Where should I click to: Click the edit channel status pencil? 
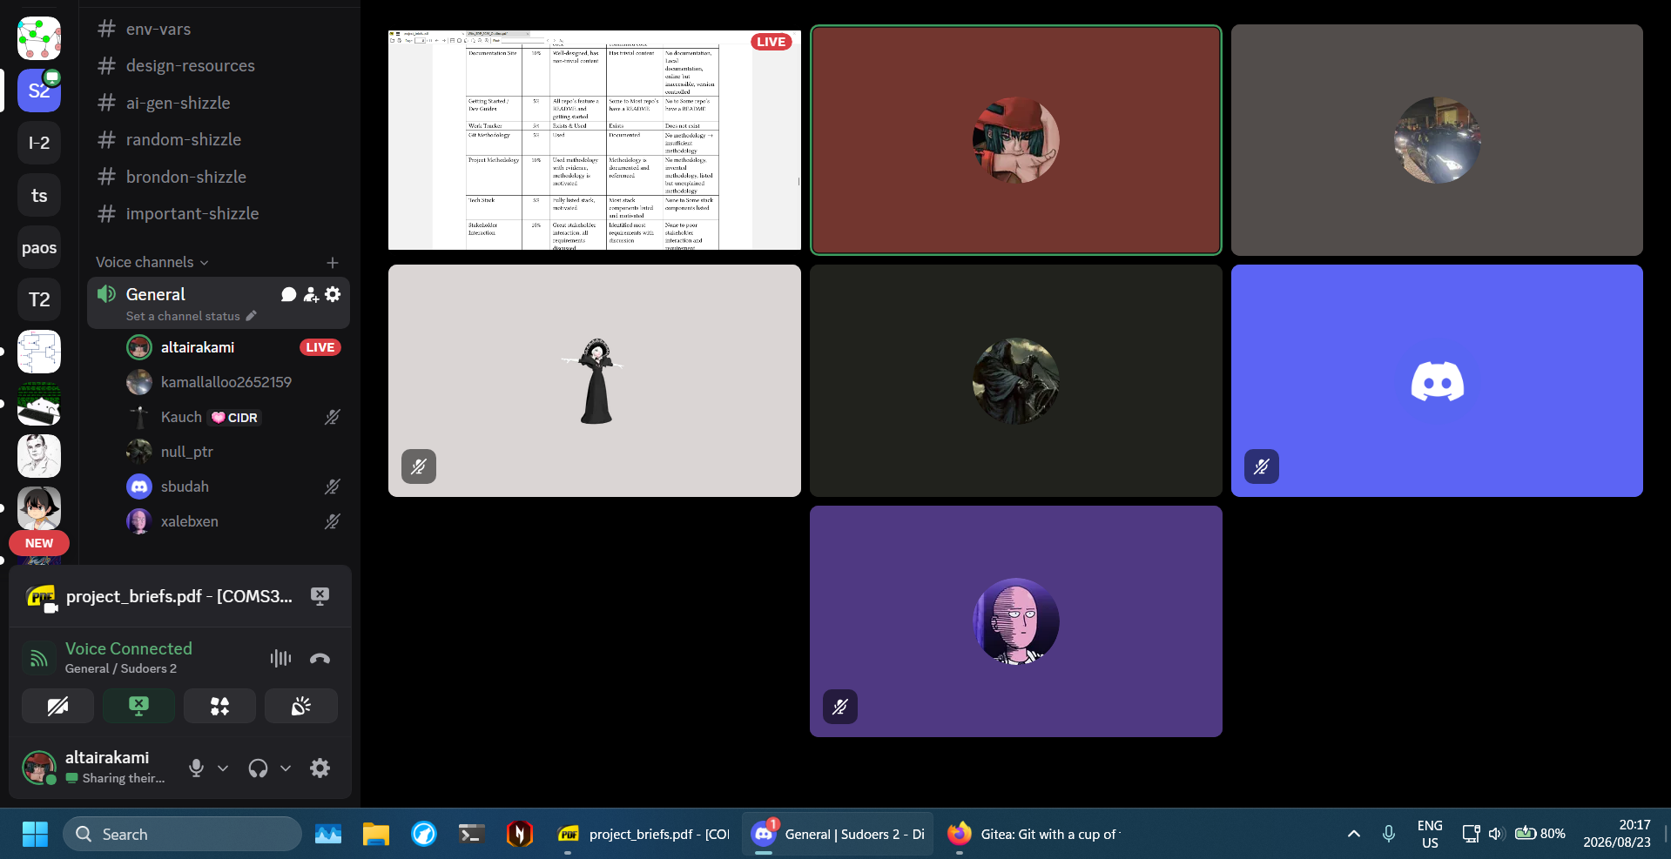pyautogui.click(x=251, y=316)
